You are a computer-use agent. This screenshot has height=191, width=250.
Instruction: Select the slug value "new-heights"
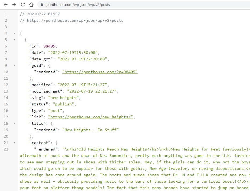click(x=63, y=98)
